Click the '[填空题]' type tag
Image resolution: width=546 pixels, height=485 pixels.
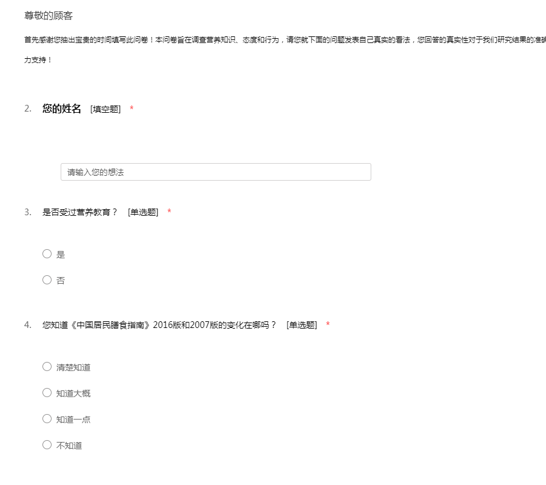pos(106,109)
